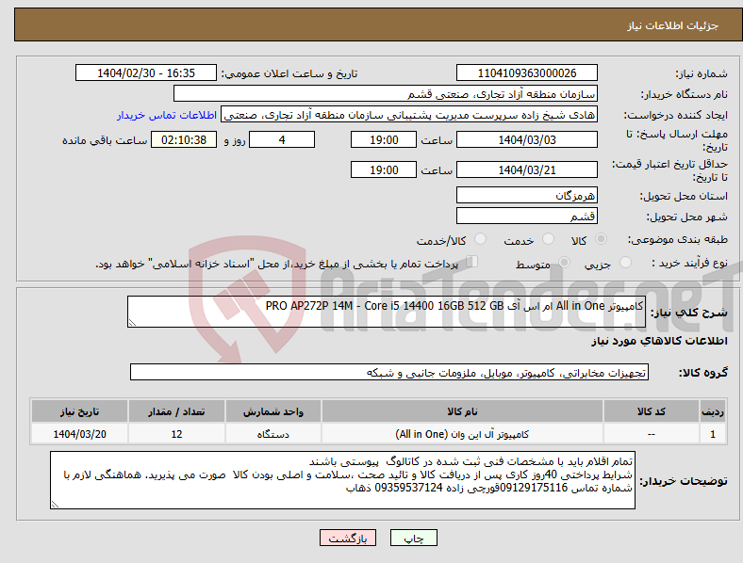Click the request creator field هادی شیخ زاده

tap(409, 115)
